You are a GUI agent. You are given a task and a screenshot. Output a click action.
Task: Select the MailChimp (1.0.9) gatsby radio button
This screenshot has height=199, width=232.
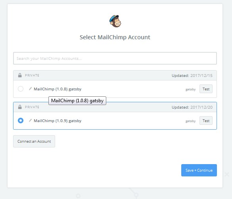click(x=21, y=121)
